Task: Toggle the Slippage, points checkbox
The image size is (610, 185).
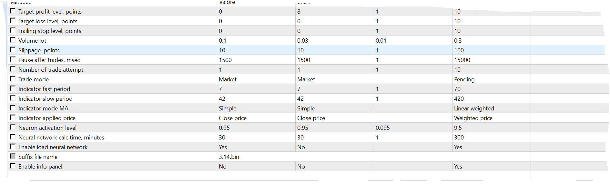Action: [13, 50]
